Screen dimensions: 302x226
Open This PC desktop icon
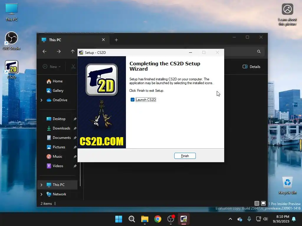click(x=12, y=12)
